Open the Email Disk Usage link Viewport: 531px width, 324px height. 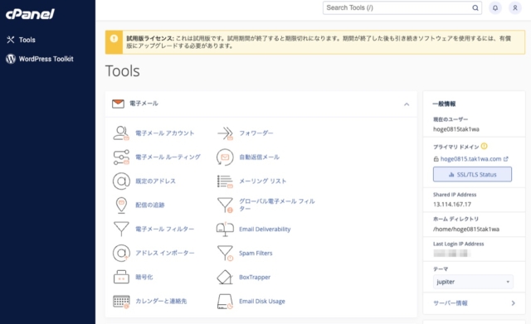[262, 301]
